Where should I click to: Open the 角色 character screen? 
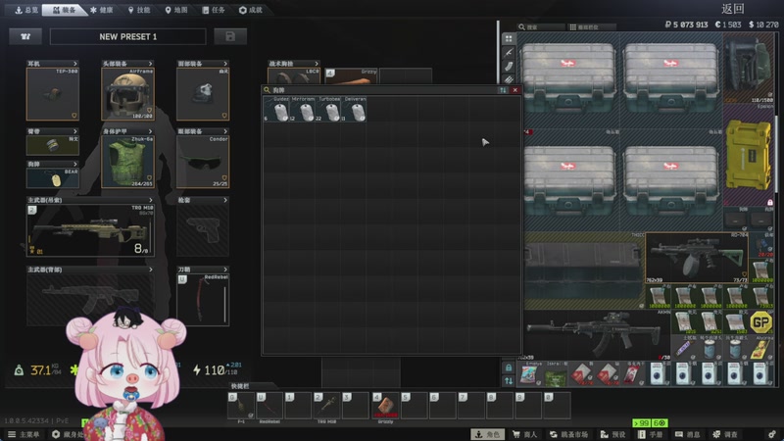pos(487,434)
